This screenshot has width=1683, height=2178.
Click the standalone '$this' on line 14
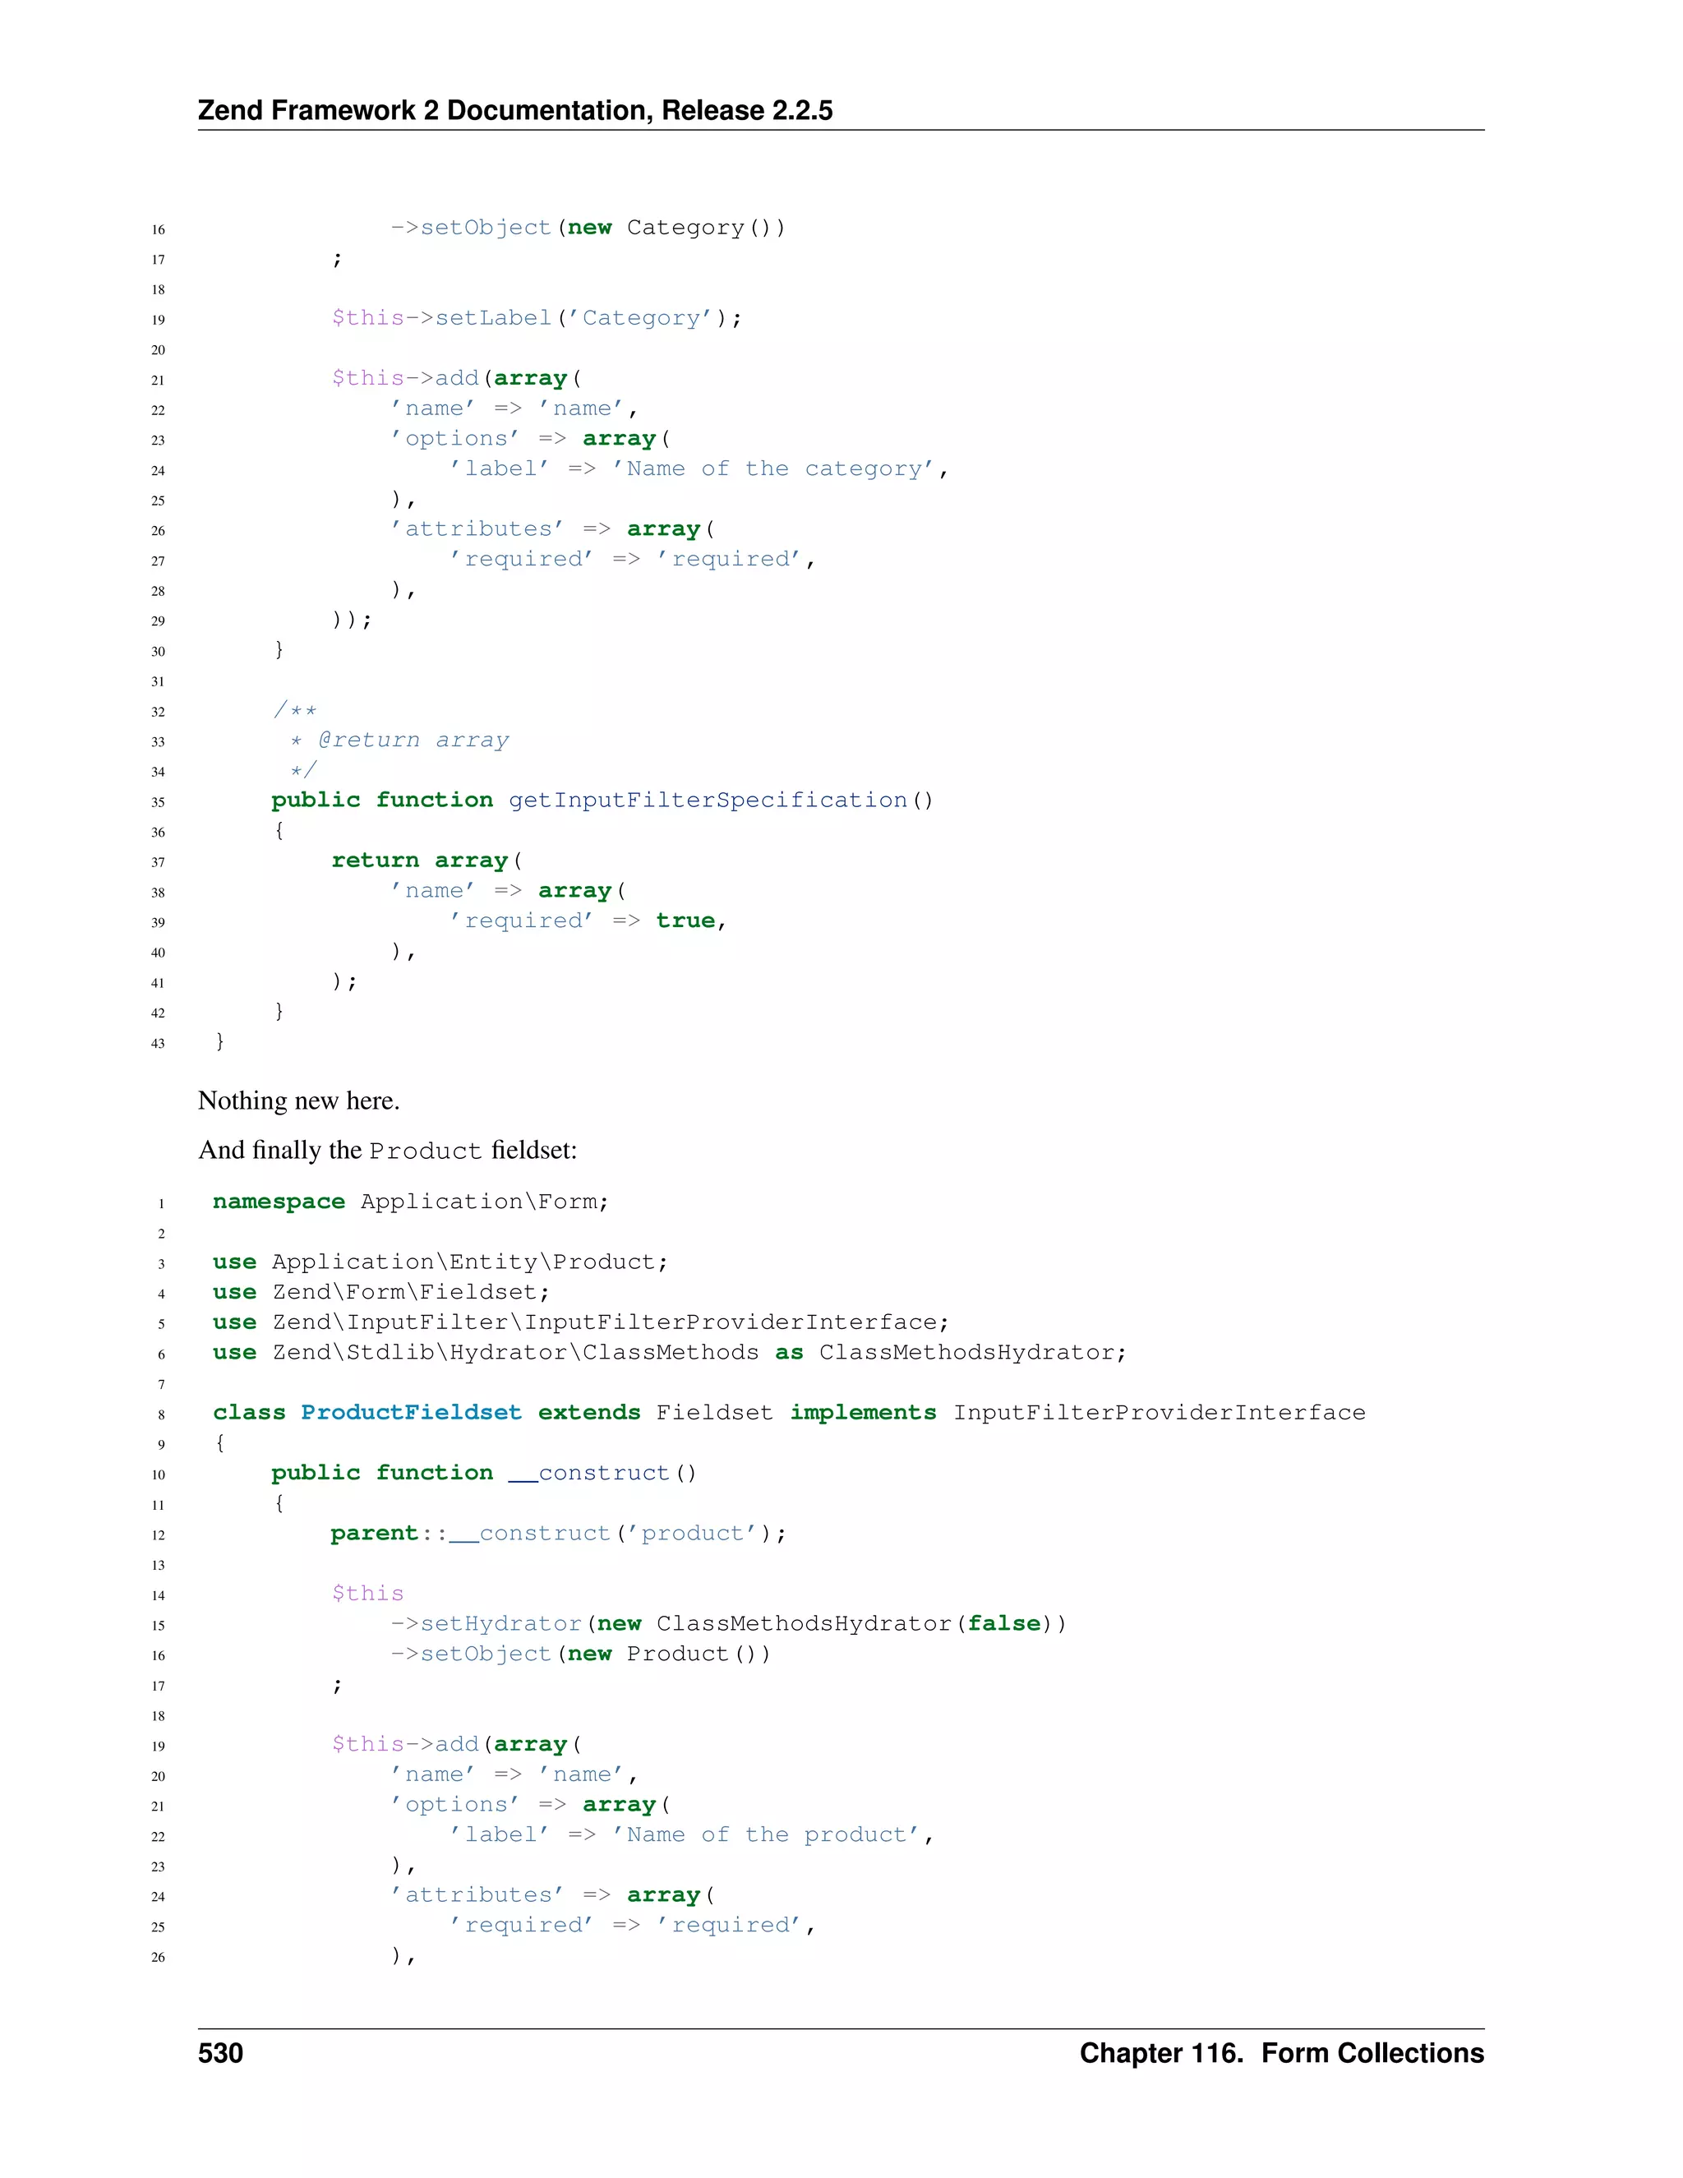[368, 1594]
